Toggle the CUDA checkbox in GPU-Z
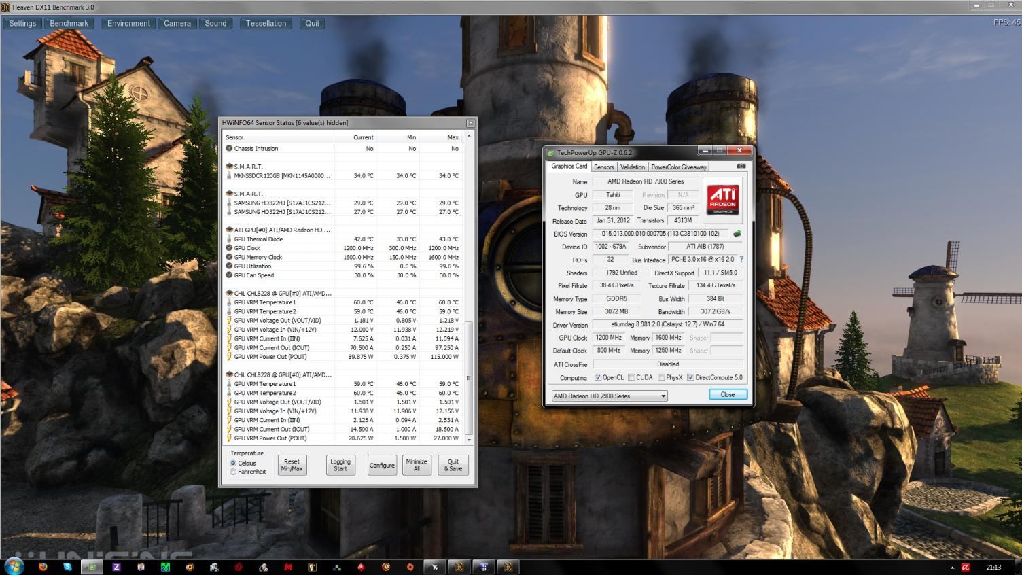The height and width of the screenshot is (575, 1022). (632, 377)
